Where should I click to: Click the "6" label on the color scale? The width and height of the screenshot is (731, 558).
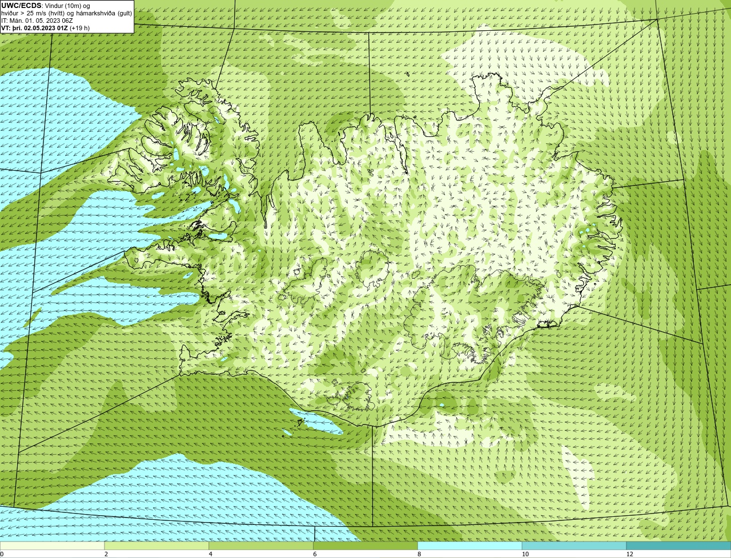pos(315,554)
